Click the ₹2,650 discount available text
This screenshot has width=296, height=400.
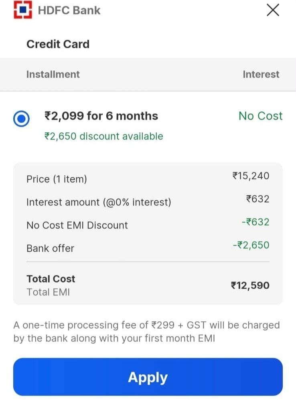(103, 136)
